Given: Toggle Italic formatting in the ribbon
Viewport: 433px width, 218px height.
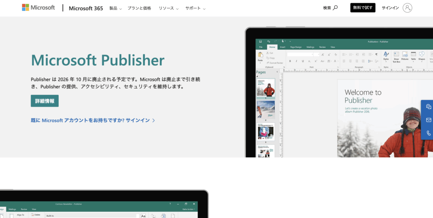Looking at the screenshot, I should [x=296, y=61].
